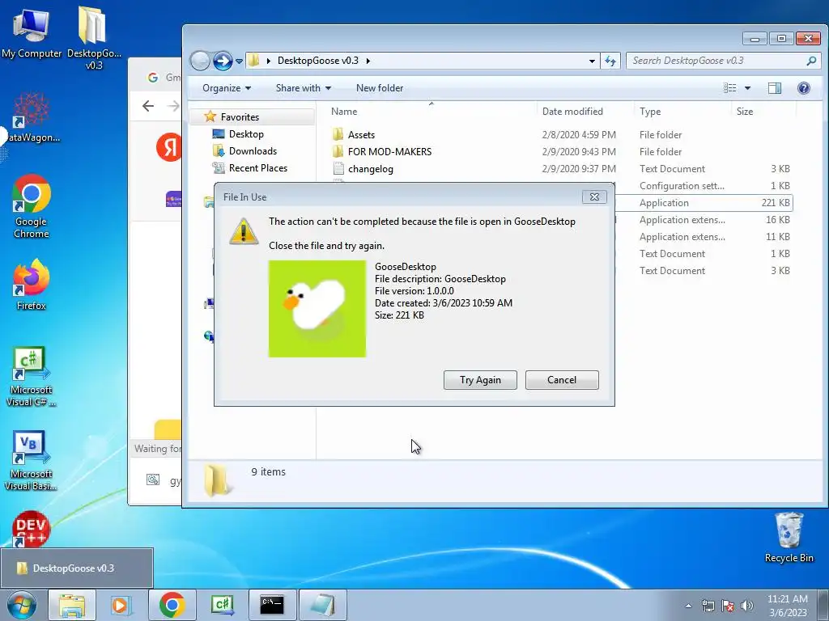
Task: Click back arrow in Chrome window
Action: click(x=148, y=106)
